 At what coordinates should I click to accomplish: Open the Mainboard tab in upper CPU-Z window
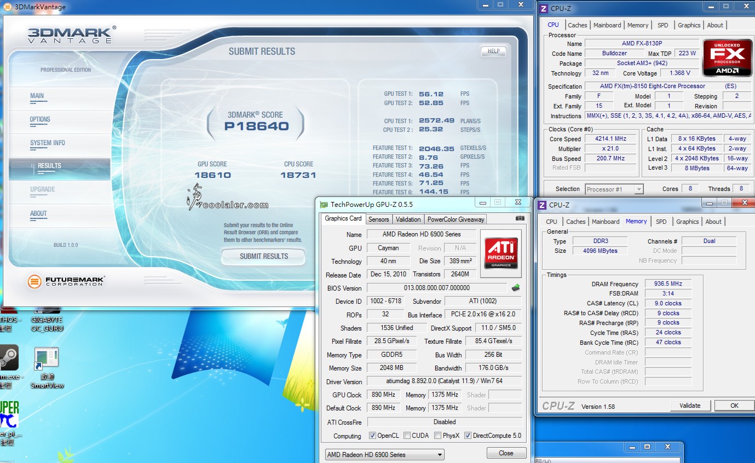[x=607, y=25]
